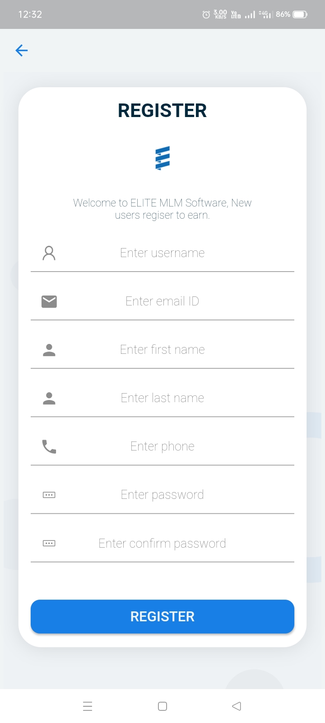Click the ELITE MLM logo
This screenshot has height=723, width=325.
pyautogui.click(x=162, y=158)
